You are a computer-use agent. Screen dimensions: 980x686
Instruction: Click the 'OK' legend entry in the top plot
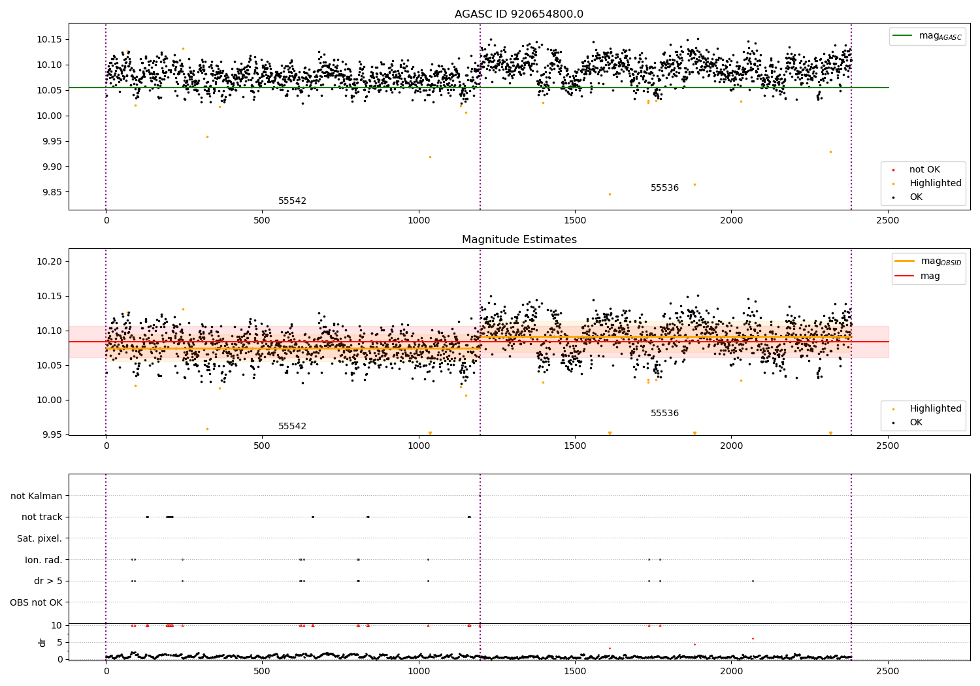[915, 197]
